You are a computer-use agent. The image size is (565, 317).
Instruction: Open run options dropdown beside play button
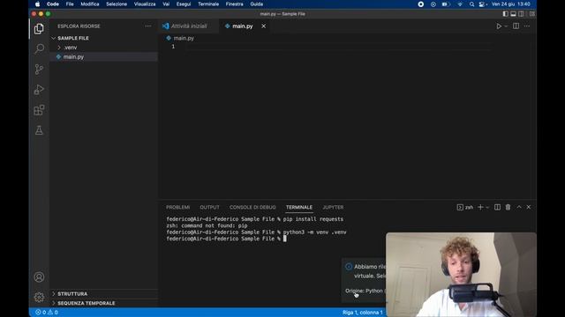pyautogui.click(x=506, y=26)
